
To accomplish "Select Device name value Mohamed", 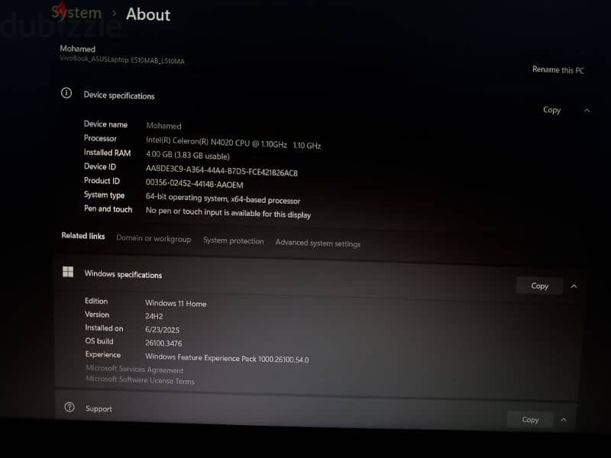I will pyautogui.click(x=163, y=126).
